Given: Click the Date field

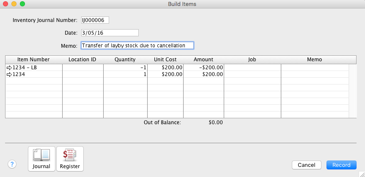Looking at the screenshot, I should click(x=109, y=33).
